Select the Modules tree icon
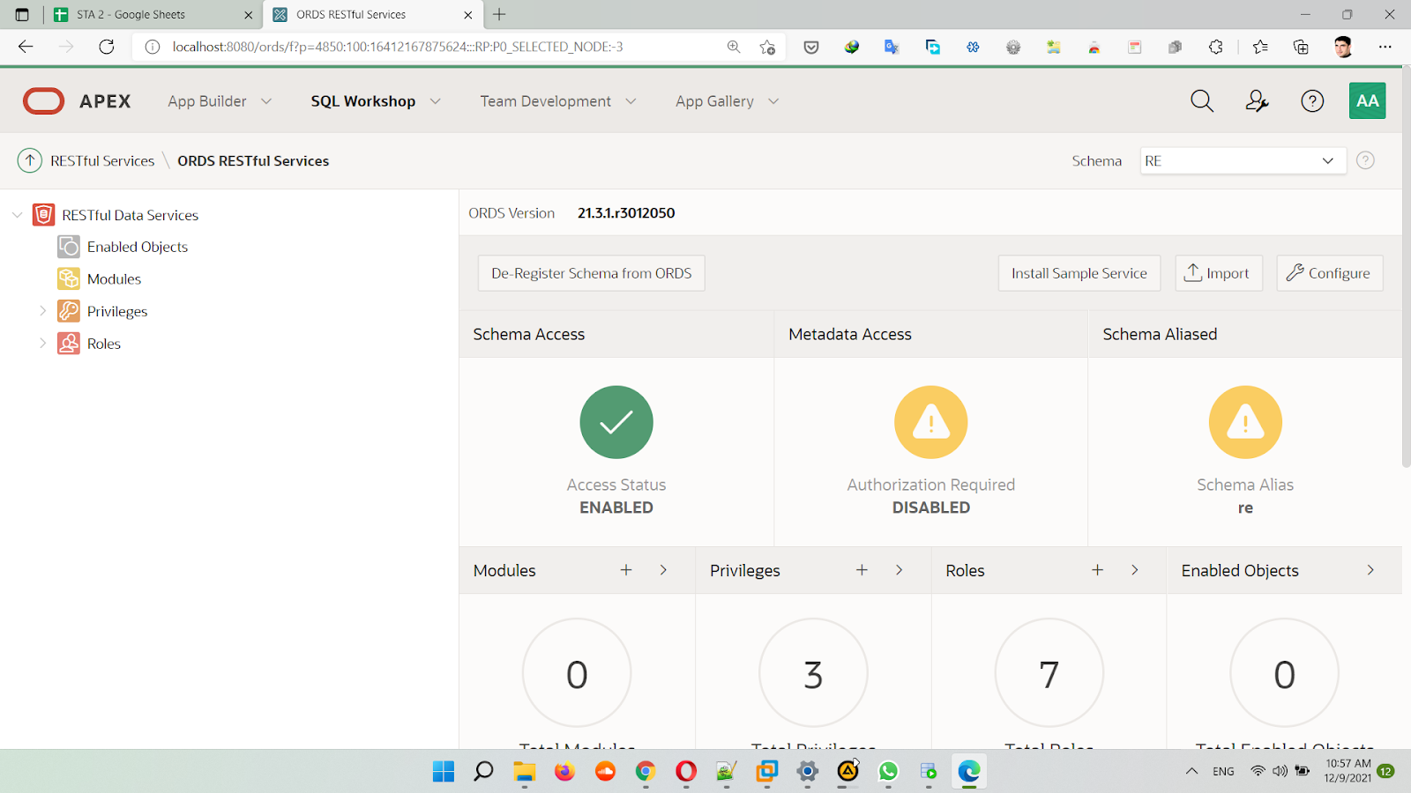The image size is (1411, 793). 69,278
